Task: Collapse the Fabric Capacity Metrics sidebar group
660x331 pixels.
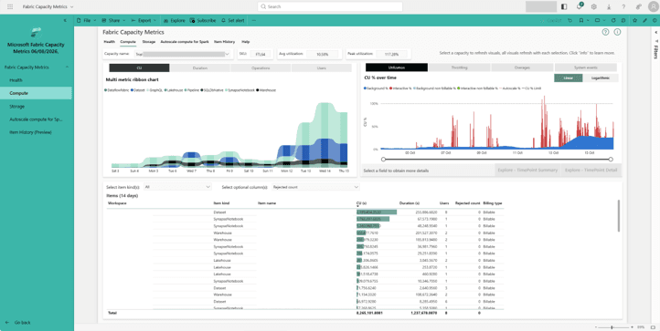Action: [67, 67]
